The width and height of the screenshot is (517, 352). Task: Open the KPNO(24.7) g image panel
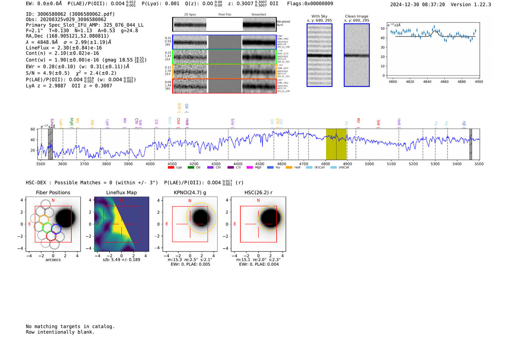coord(190,224)
